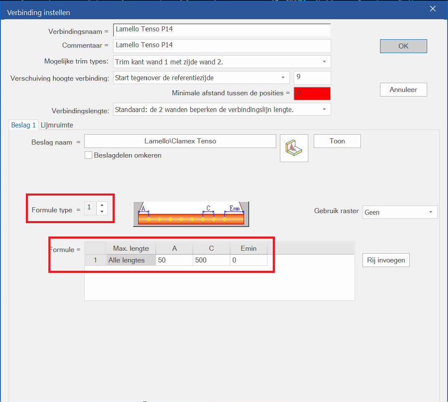The width and height of the screenshot is (448, 402).
Task: Select Emin cell with value 0
Action: point(249,260)
